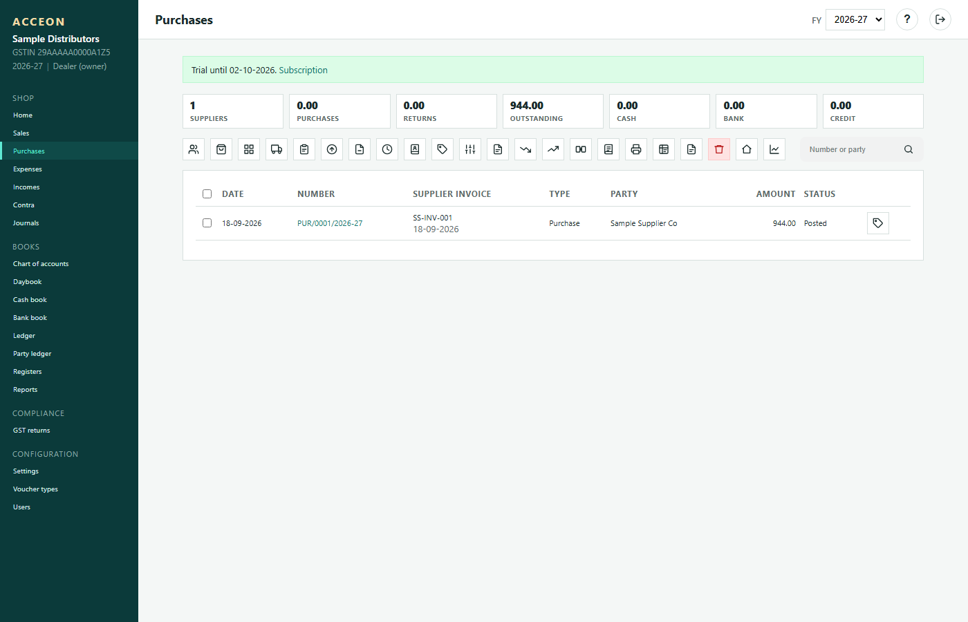Tick the checkbox for the 18-09-2026 purchase row

pyautogui.click(x=207, y=223)
